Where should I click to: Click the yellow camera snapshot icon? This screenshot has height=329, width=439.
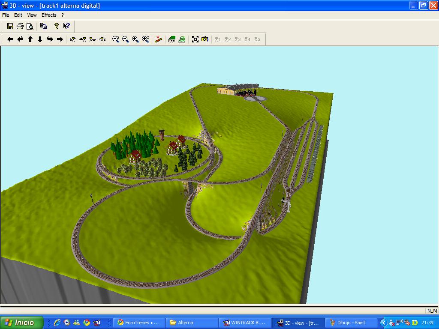[205, 39]
